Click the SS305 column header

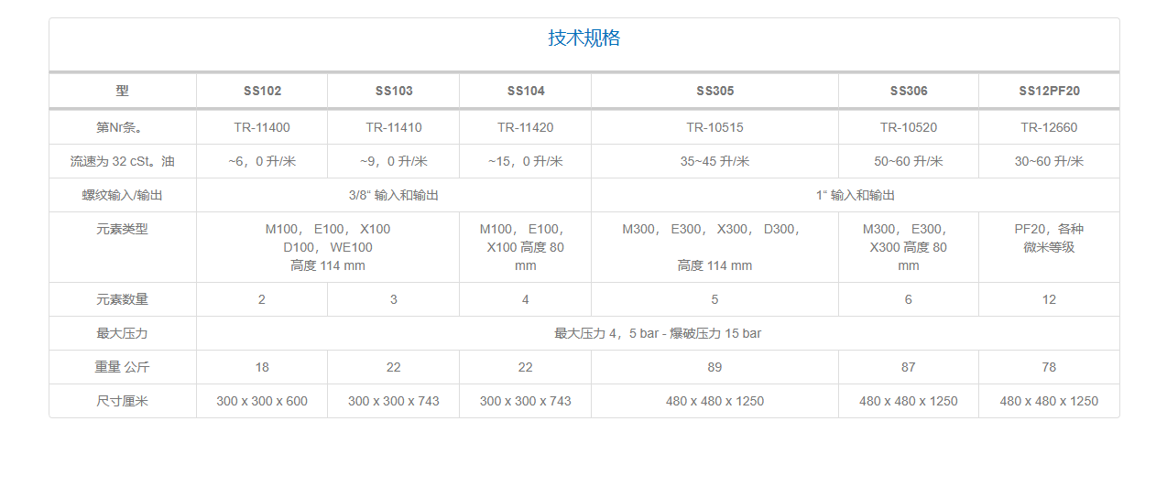click(x=714, y=91)
